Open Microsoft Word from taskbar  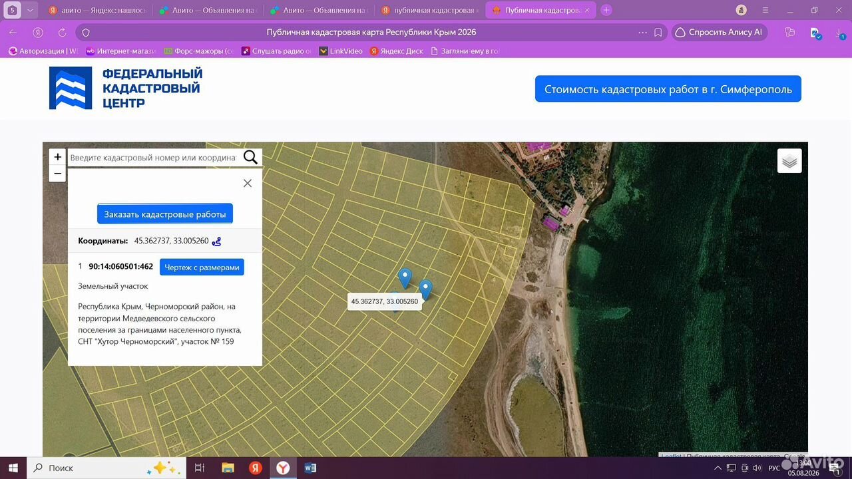coord(310,468)
